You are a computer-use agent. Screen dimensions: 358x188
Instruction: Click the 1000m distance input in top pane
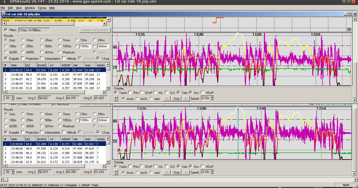[x=85, y=46]
